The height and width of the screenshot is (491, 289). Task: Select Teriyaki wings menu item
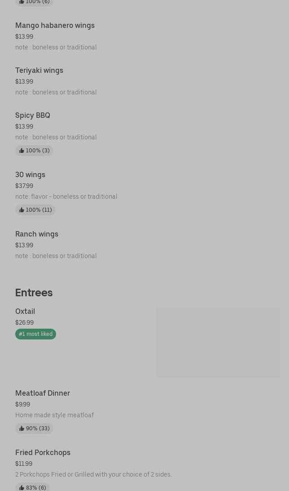tap(39, 70)
